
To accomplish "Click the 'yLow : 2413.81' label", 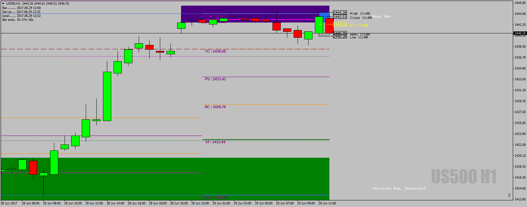I will (215, 198).
